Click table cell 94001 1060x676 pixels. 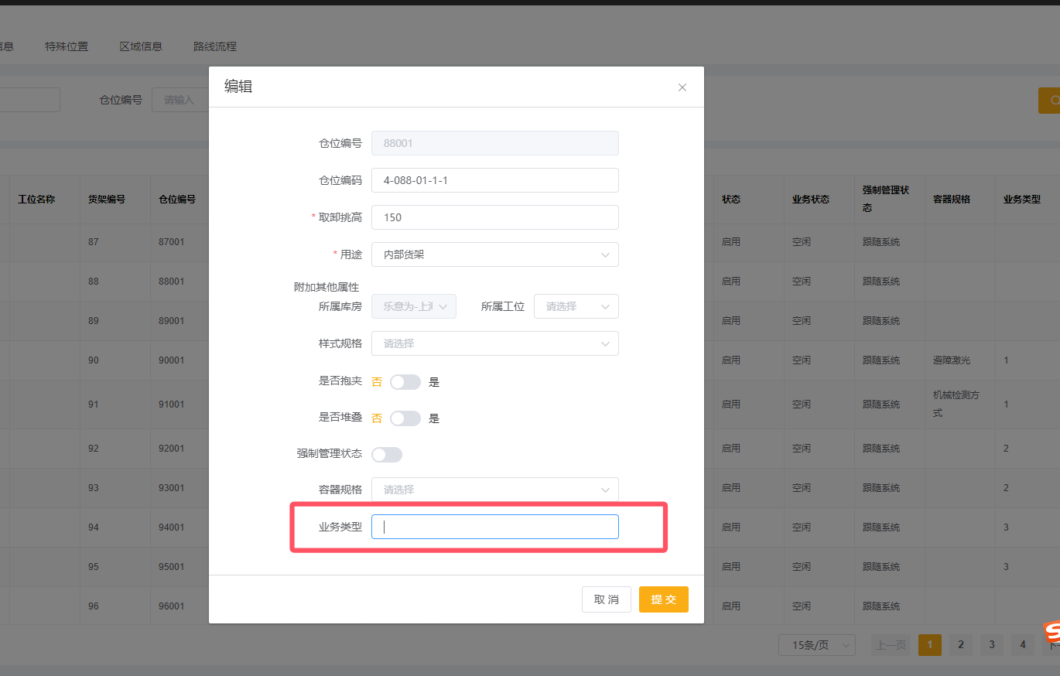172,527
